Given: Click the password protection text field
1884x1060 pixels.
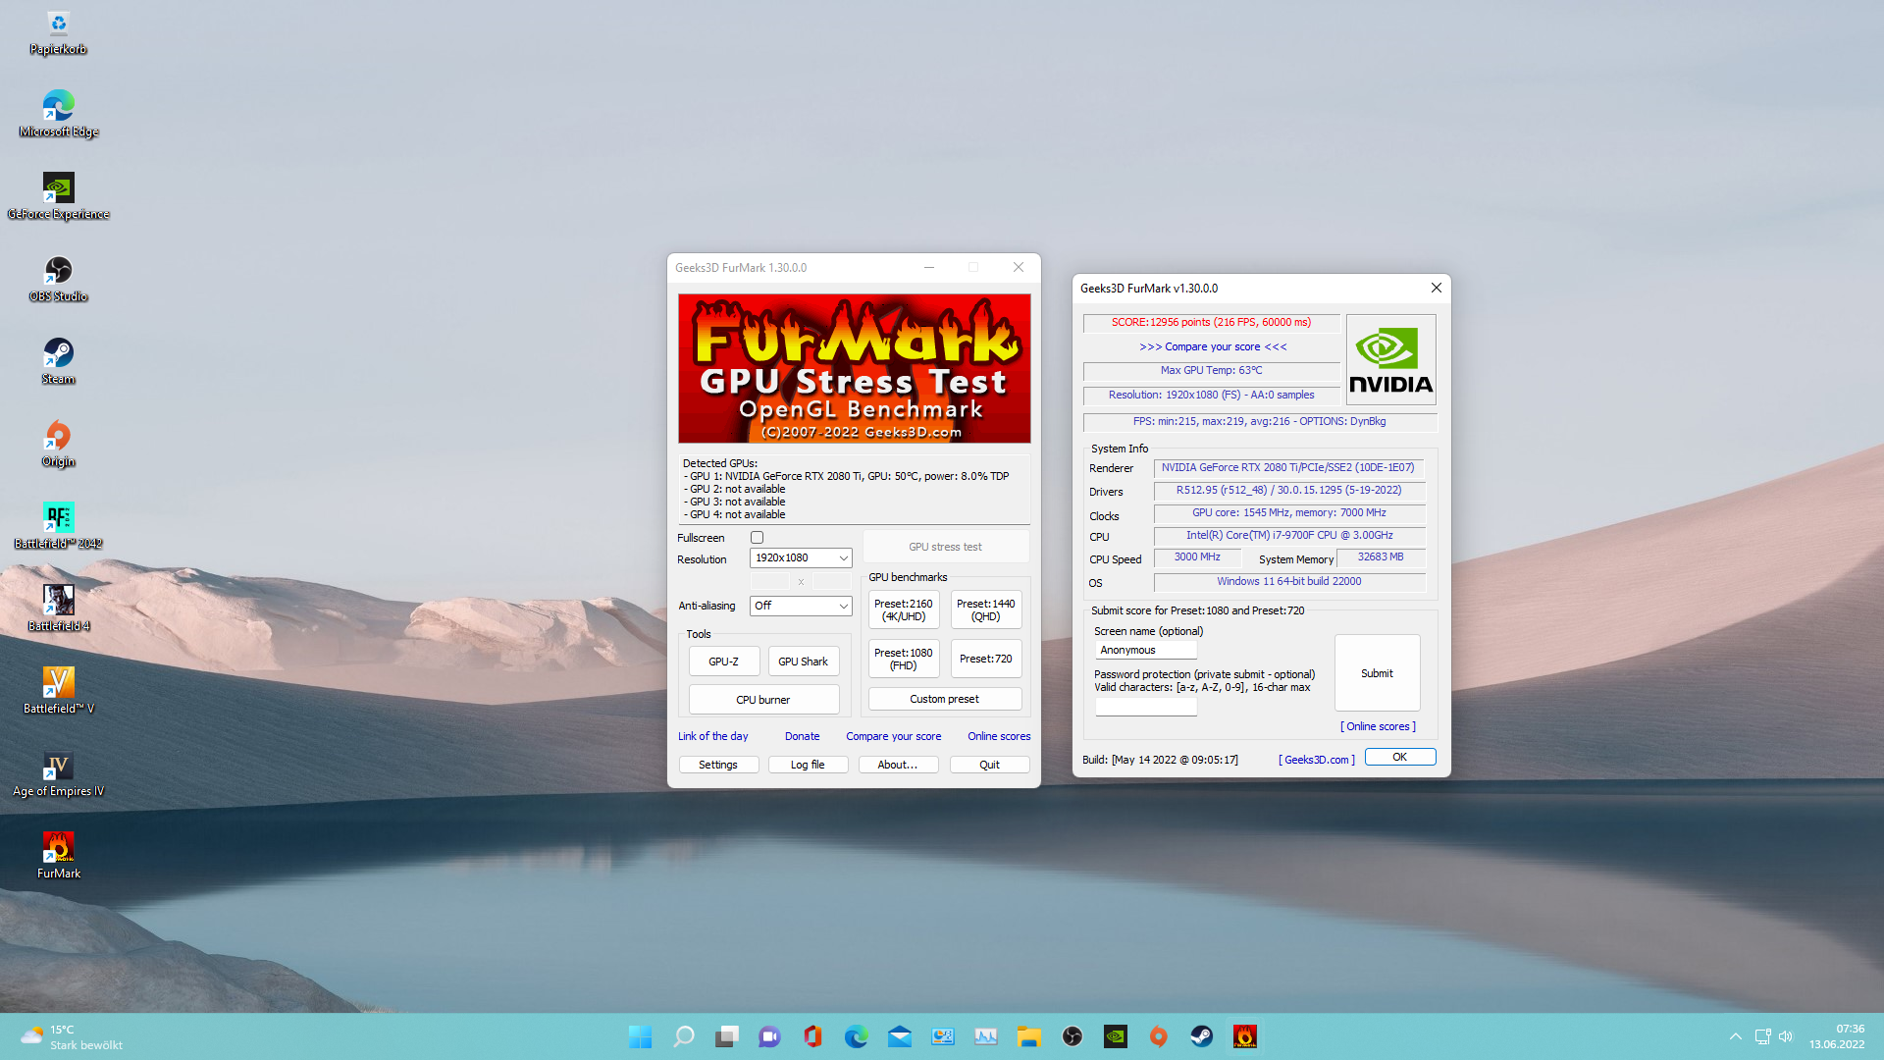Looking at the screenshot, I should tap(1145, 706).
